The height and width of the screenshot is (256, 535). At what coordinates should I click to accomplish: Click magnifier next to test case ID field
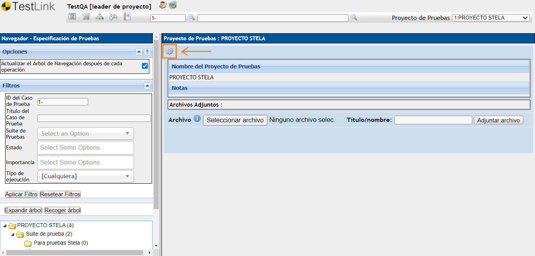pyautogui.click(x=191, y=17)
